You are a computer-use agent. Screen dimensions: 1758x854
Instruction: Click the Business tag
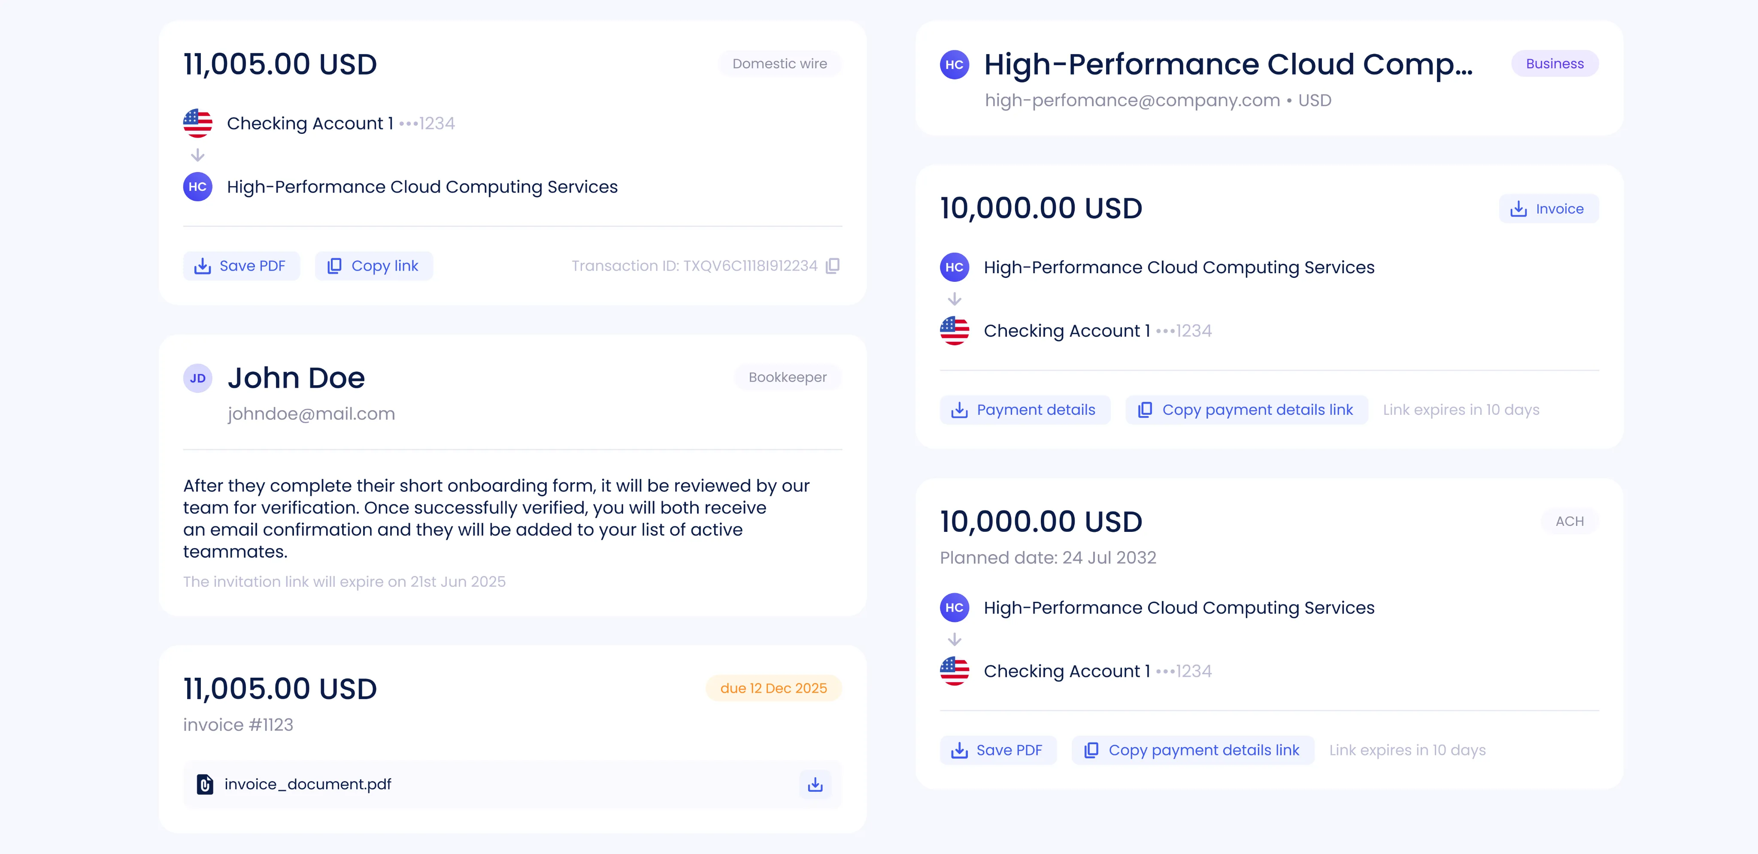(x=1555, y=63)
